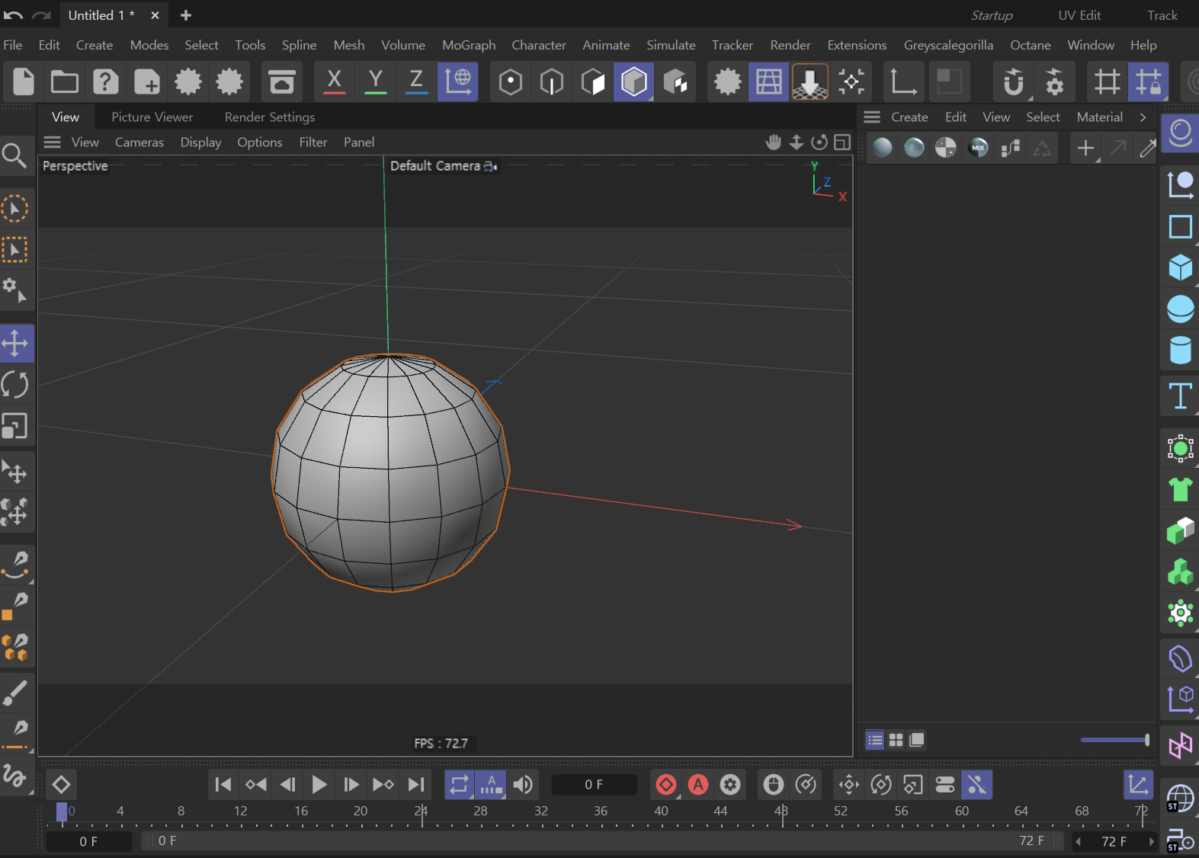Toggle the World coordinate system button

coord(458,82)
